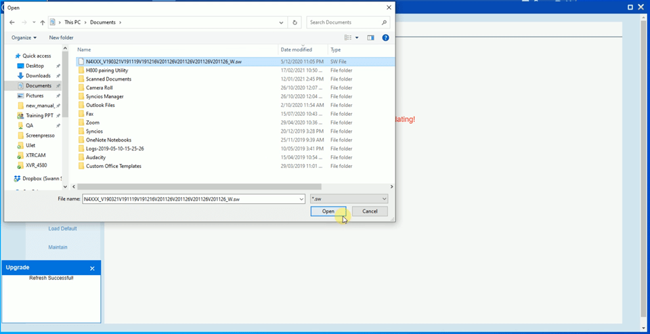This screenshot has width=650, height=334.
Task: Click the horizontal scrollbar in file list
Action: [x=198, y=187]
